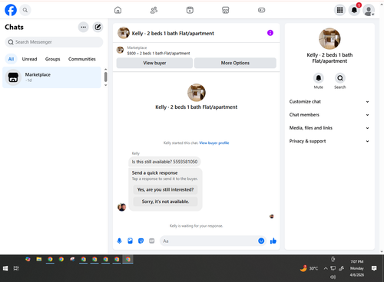Open the Facebook home logo

[x=11, y=10]
